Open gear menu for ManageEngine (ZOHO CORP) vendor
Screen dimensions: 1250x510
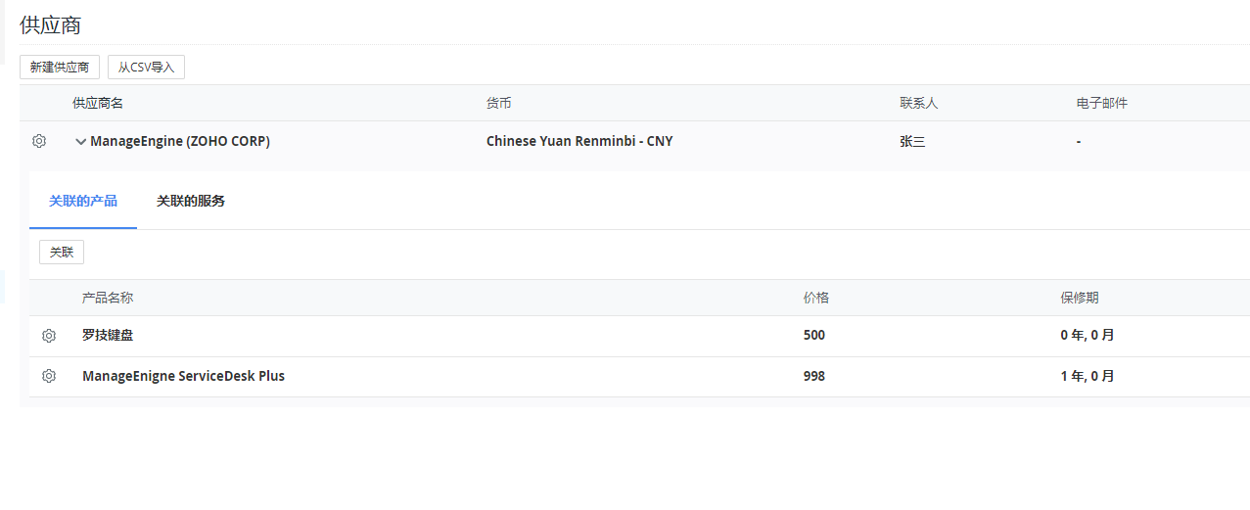39,141
